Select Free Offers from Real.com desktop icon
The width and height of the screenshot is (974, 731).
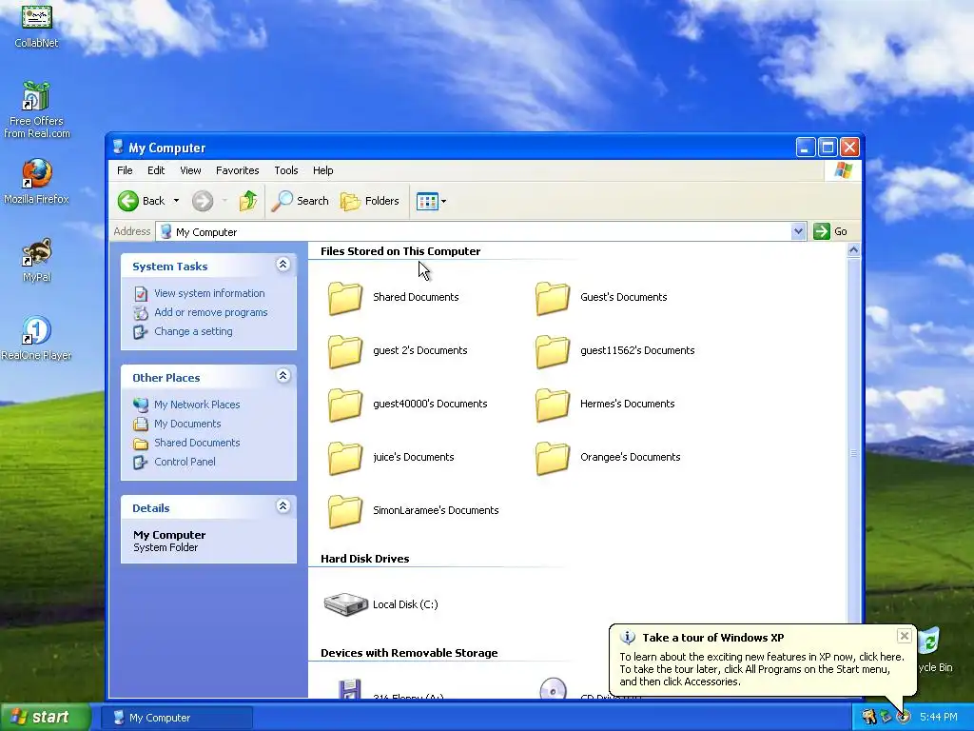coord(36,98)
